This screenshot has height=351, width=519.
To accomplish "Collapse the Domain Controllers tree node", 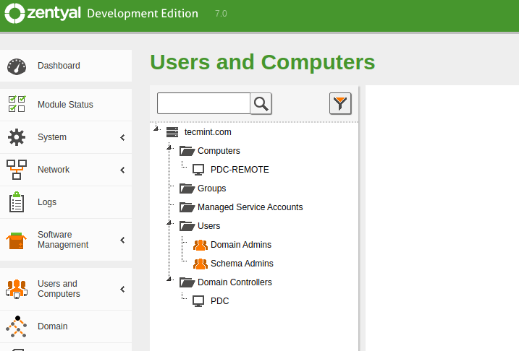I will click(169, 279).
